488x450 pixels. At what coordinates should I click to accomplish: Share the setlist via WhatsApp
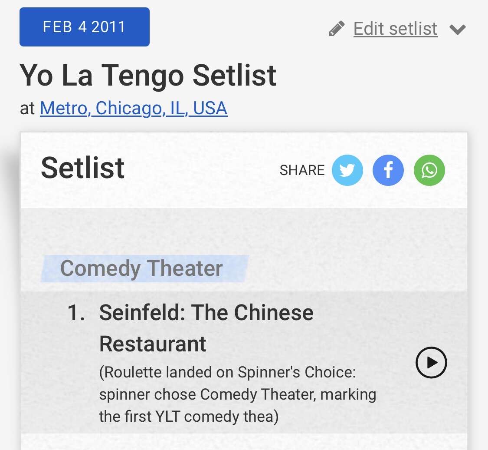(429, 170)
